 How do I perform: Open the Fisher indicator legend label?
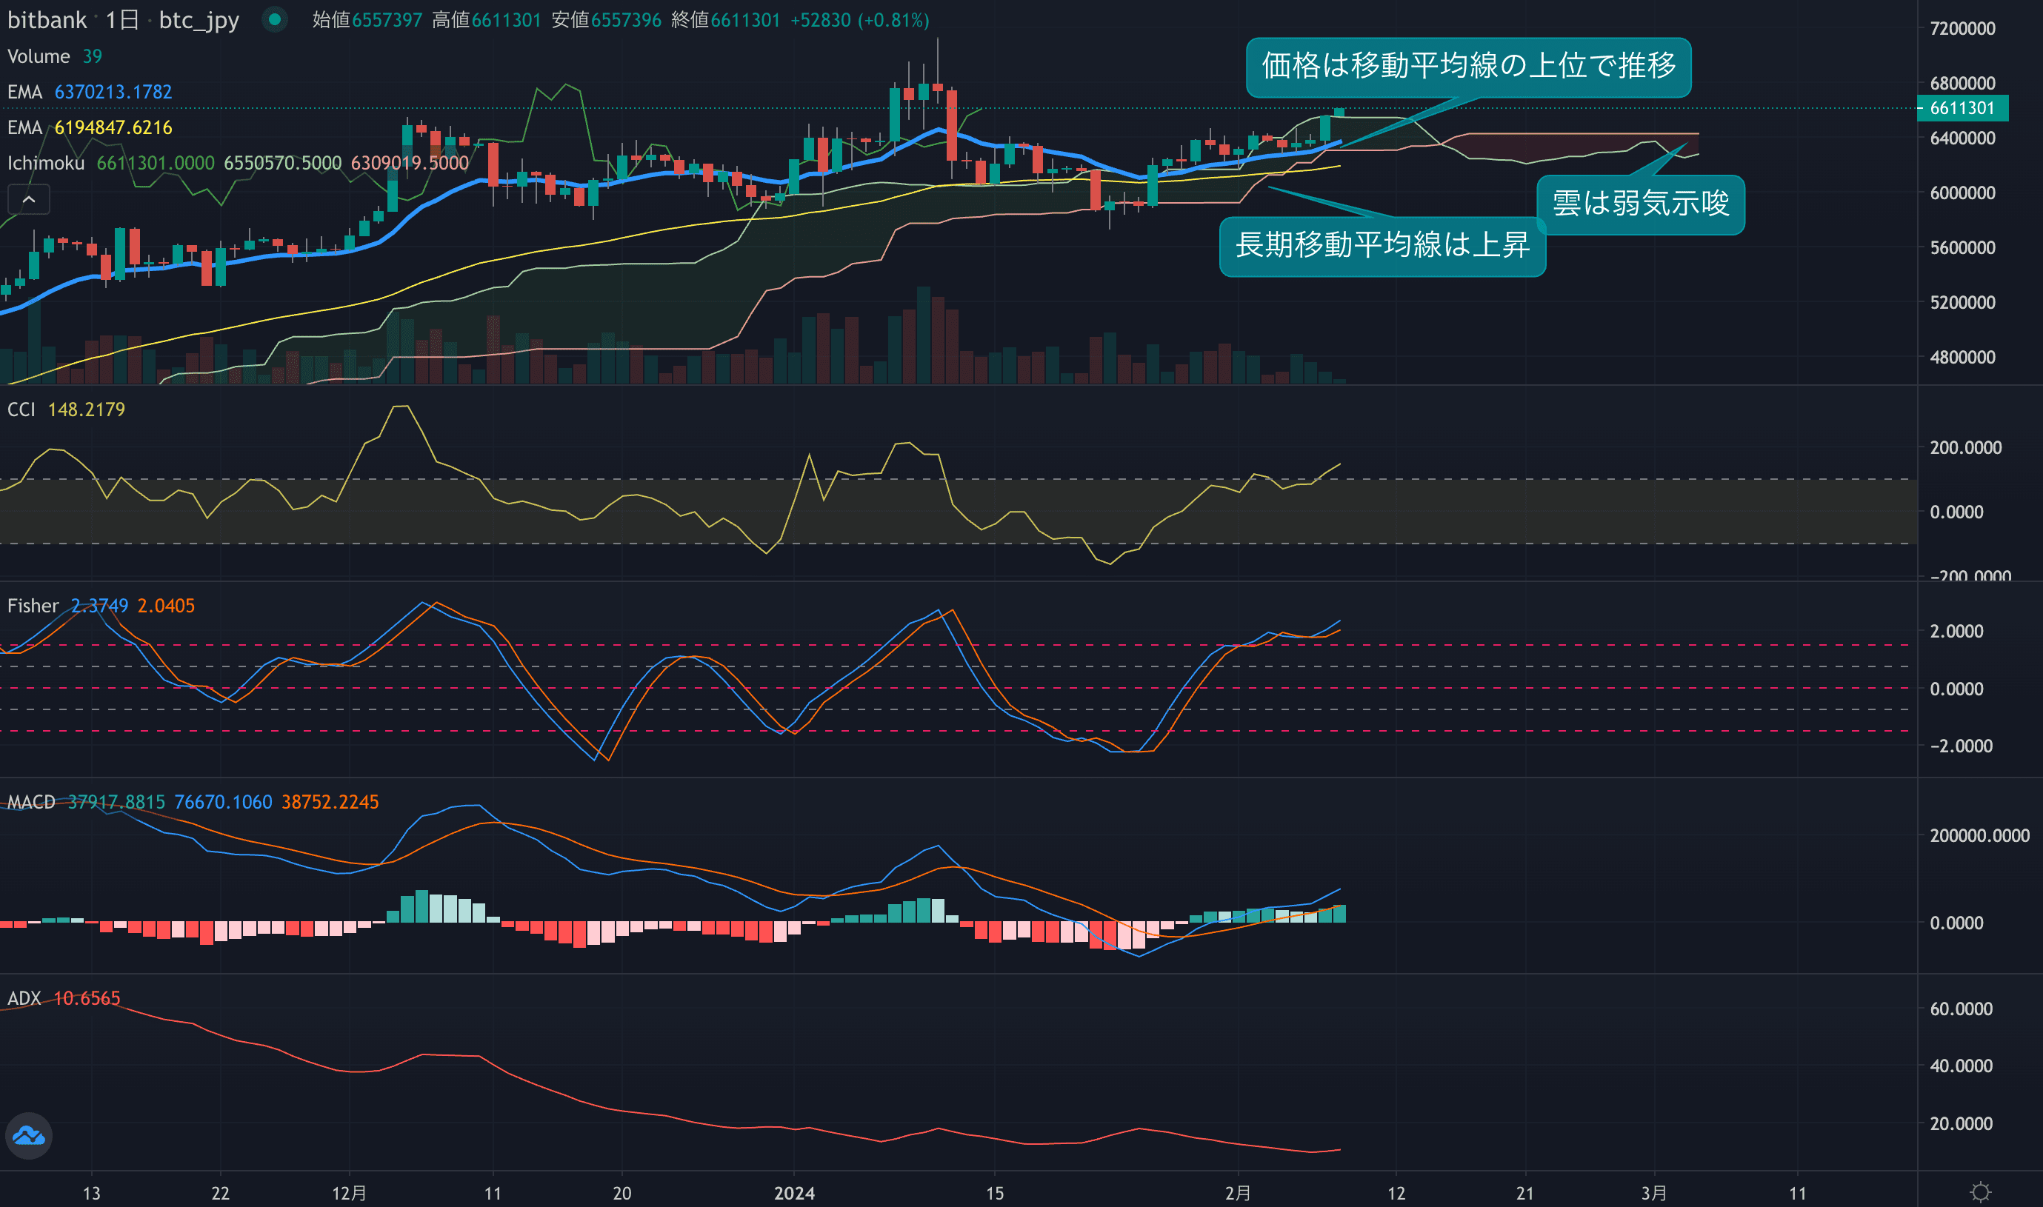point(33,606)
